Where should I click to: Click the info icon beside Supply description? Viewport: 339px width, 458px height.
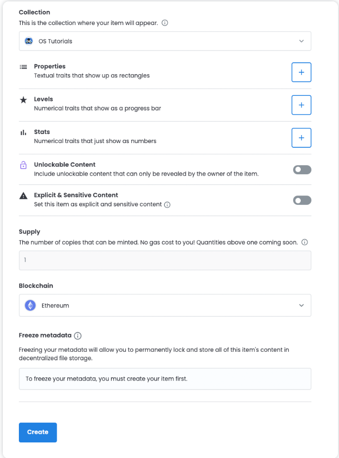tap(305, 242)
